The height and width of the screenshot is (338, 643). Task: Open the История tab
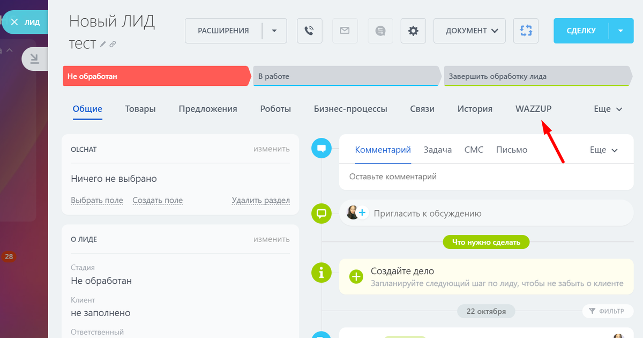(x=474, y=108)
